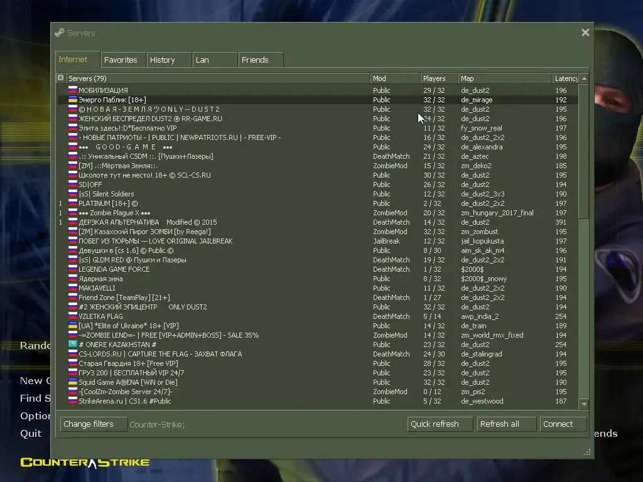Sort list by Mod column header
643x482 pixels.
click(x=396, y=78)
